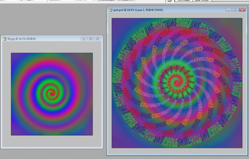Close the part.psd document window
Viewport: 249px width, 159px height.
[x=242, y=10]
